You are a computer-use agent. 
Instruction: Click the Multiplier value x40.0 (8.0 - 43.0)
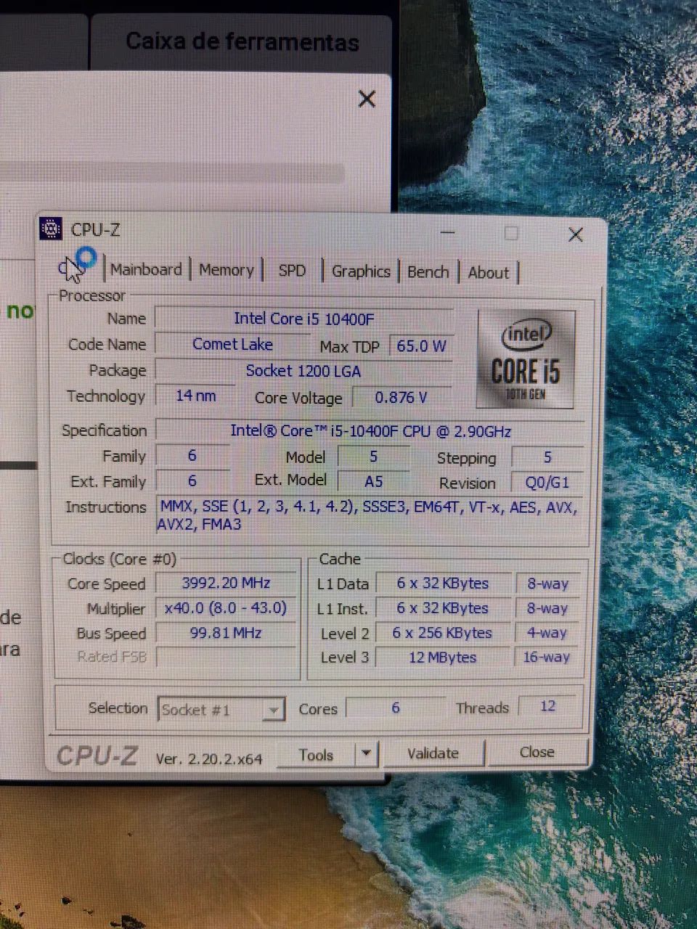point(226,607)
